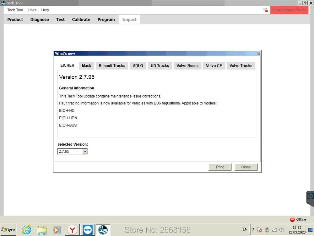Viewport: 314px width, 236px height.
Task: Click the EICH-HD model text
Action: (x=67, y=110)
